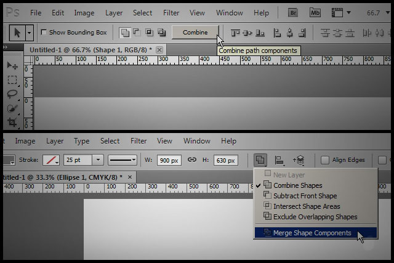Screen dimensions: 394x263
Task: Toggle the Align Edges checkbox
Action: coord(325,160)
